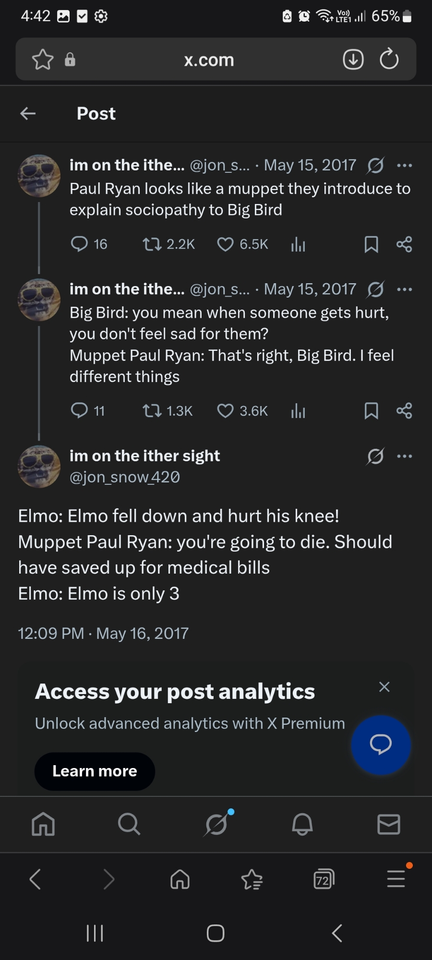432x960 pixels.
Task: Open more options on the Big Bird post
Action: coord(405,289)
